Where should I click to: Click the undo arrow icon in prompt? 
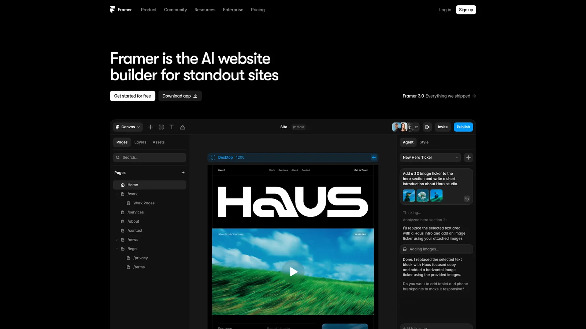tap(467, 198)
